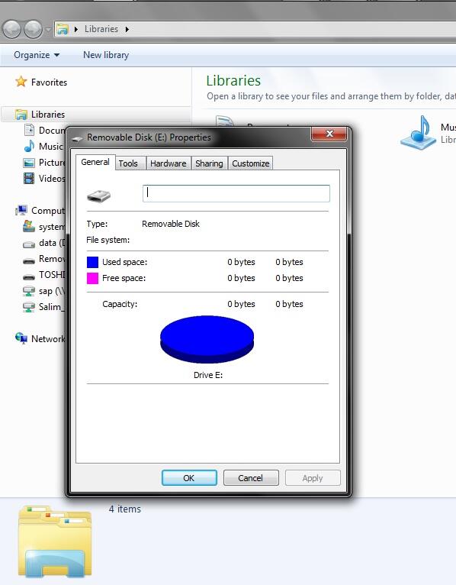Click the OK button
456x585 pixels.
(189, 478)
